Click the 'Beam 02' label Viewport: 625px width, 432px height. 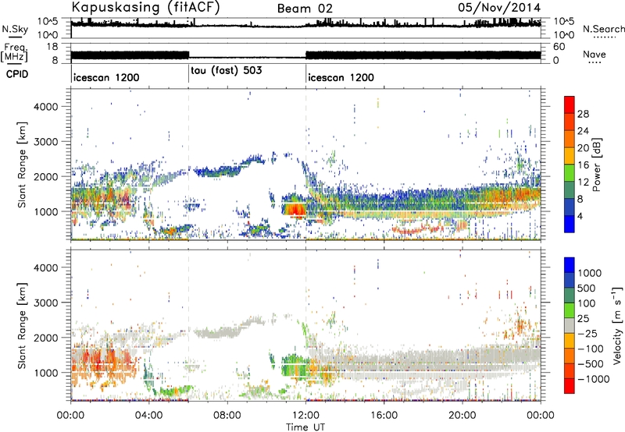305,9
